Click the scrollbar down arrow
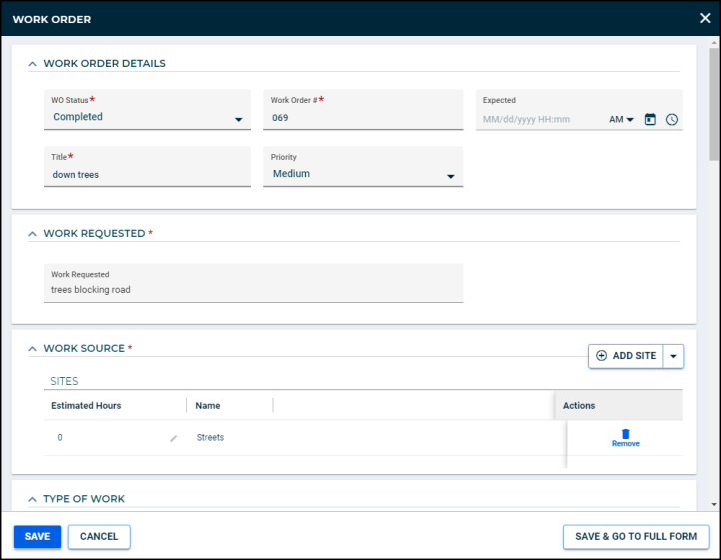Screen dimensions: 721x560 pos(714,504)
